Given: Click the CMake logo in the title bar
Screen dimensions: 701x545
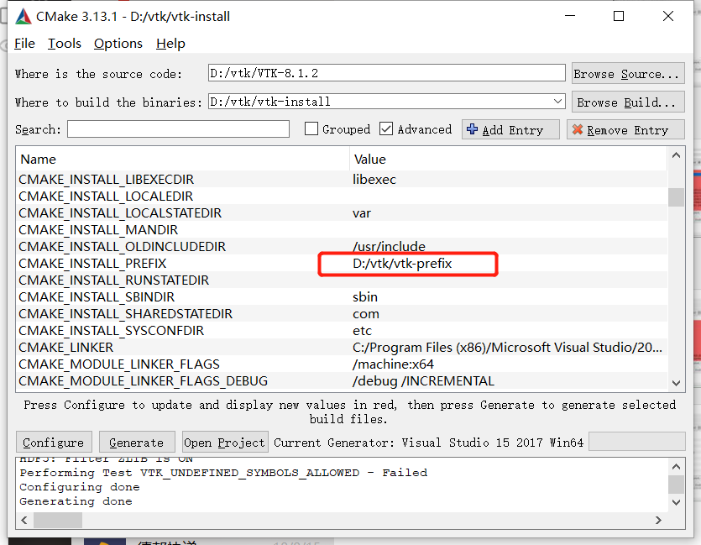Looking at the screenshot, I should coord(23,15).
